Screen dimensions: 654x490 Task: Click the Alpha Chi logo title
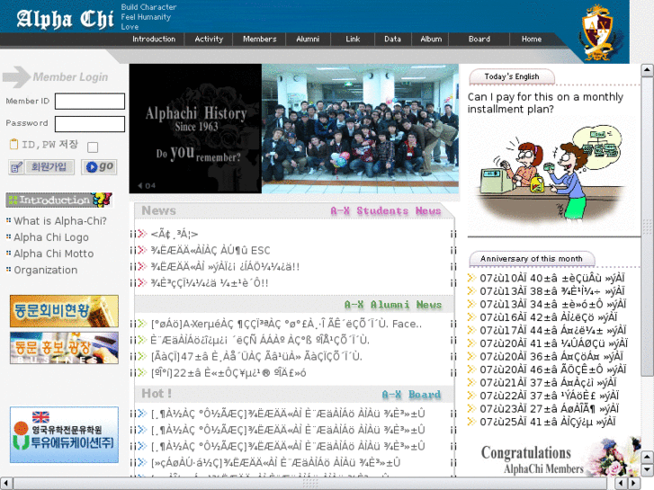[65, 19]
